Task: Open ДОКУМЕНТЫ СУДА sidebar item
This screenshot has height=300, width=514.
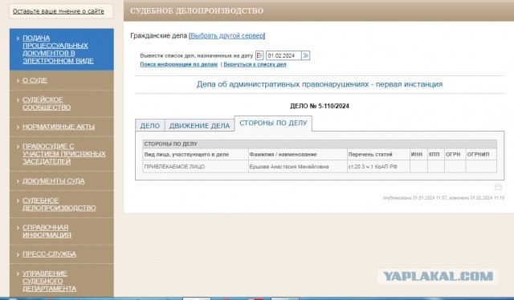Action: [54, 181]
